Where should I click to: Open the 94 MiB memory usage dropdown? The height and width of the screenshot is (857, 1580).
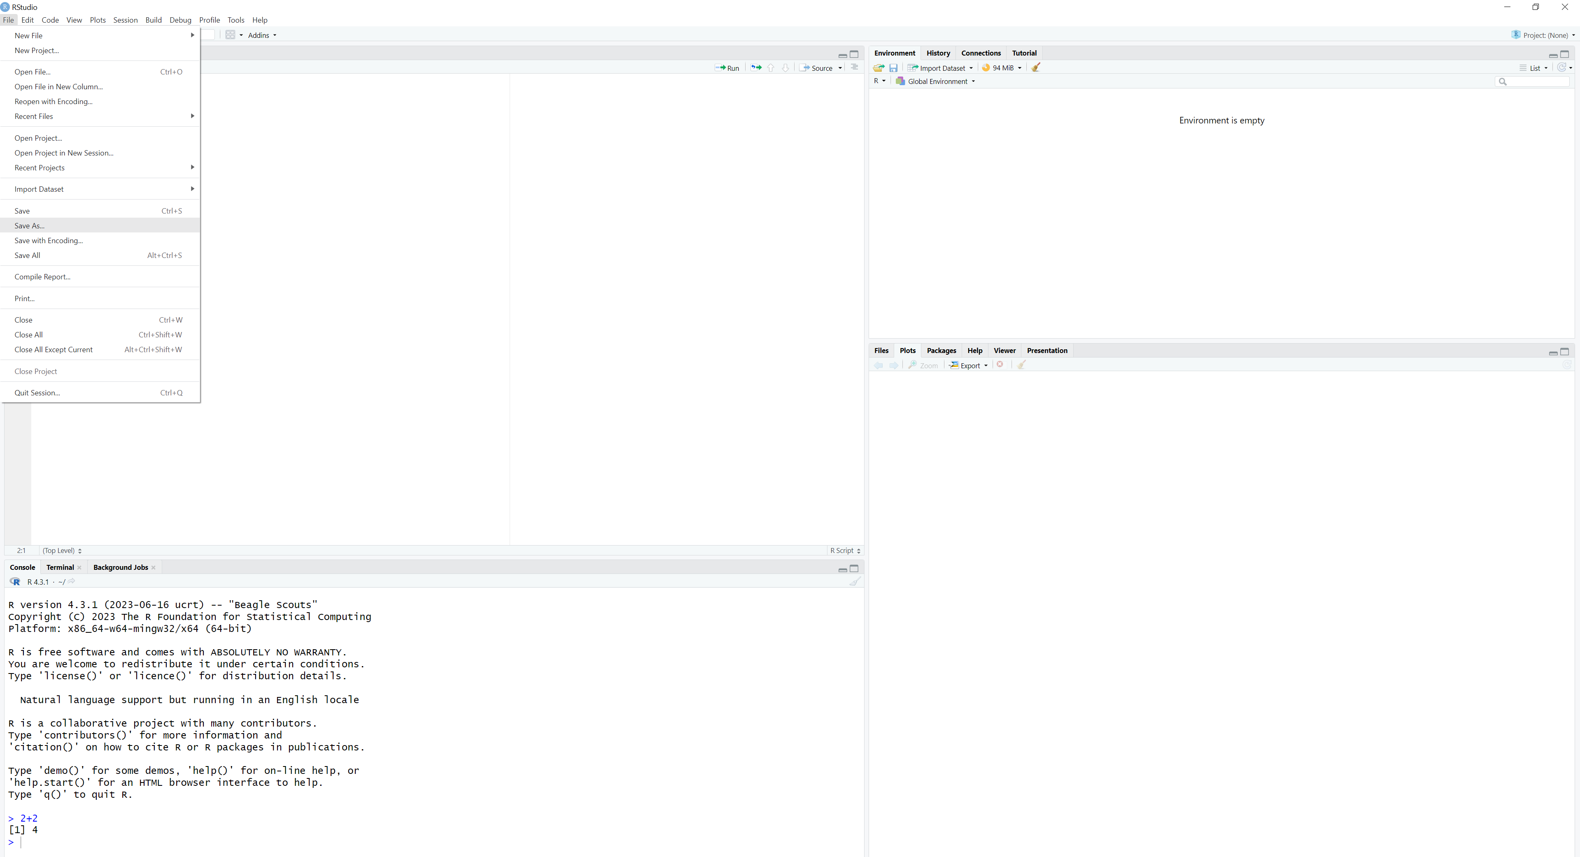pos(1002,68)
